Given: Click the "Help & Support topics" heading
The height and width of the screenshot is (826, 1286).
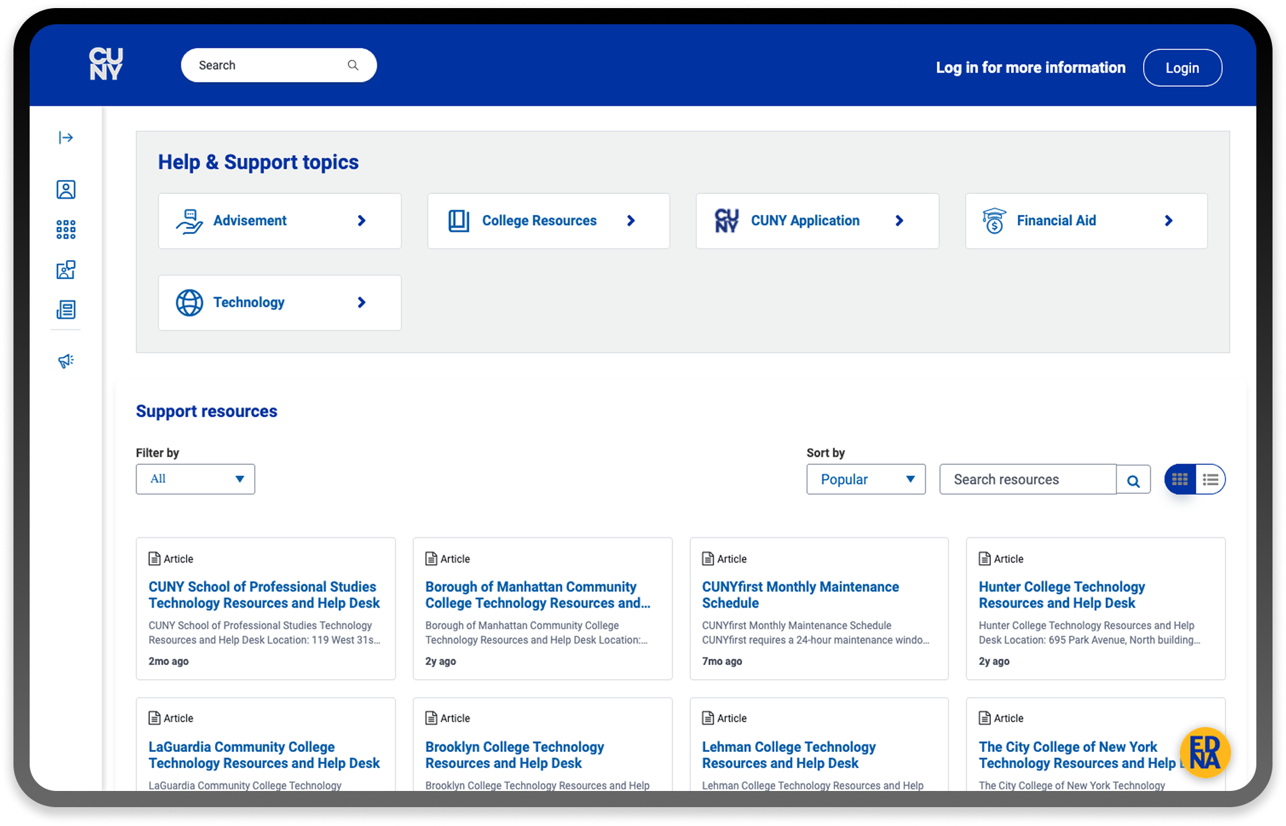Looking at the screenshot, I should [259, 162].
